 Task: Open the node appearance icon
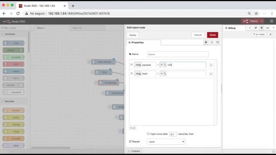[218, 42]
